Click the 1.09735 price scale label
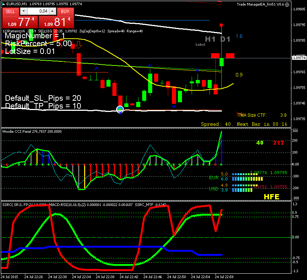 pyautogui.click(x=299, y=119)
